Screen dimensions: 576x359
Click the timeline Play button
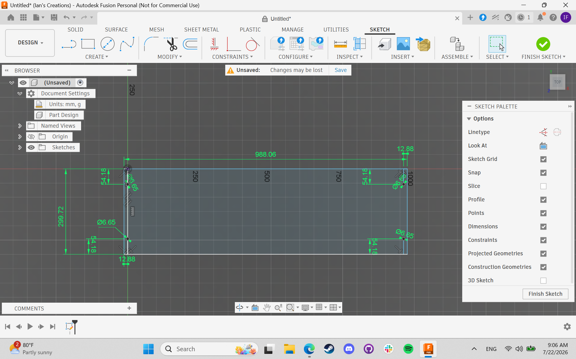(x=30, y=326)
